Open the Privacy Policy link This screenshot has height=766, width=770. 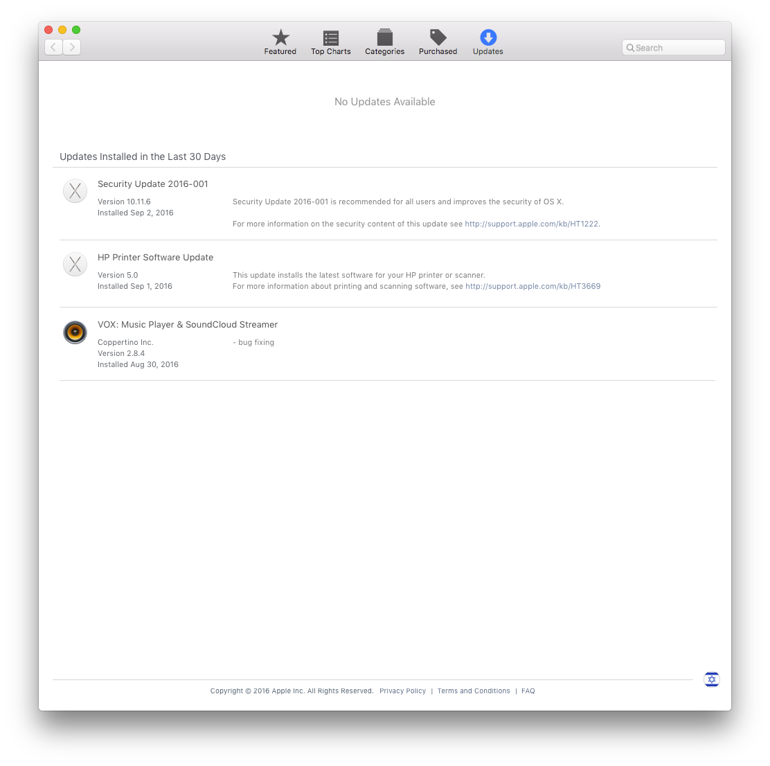click(x=403, y=691)
